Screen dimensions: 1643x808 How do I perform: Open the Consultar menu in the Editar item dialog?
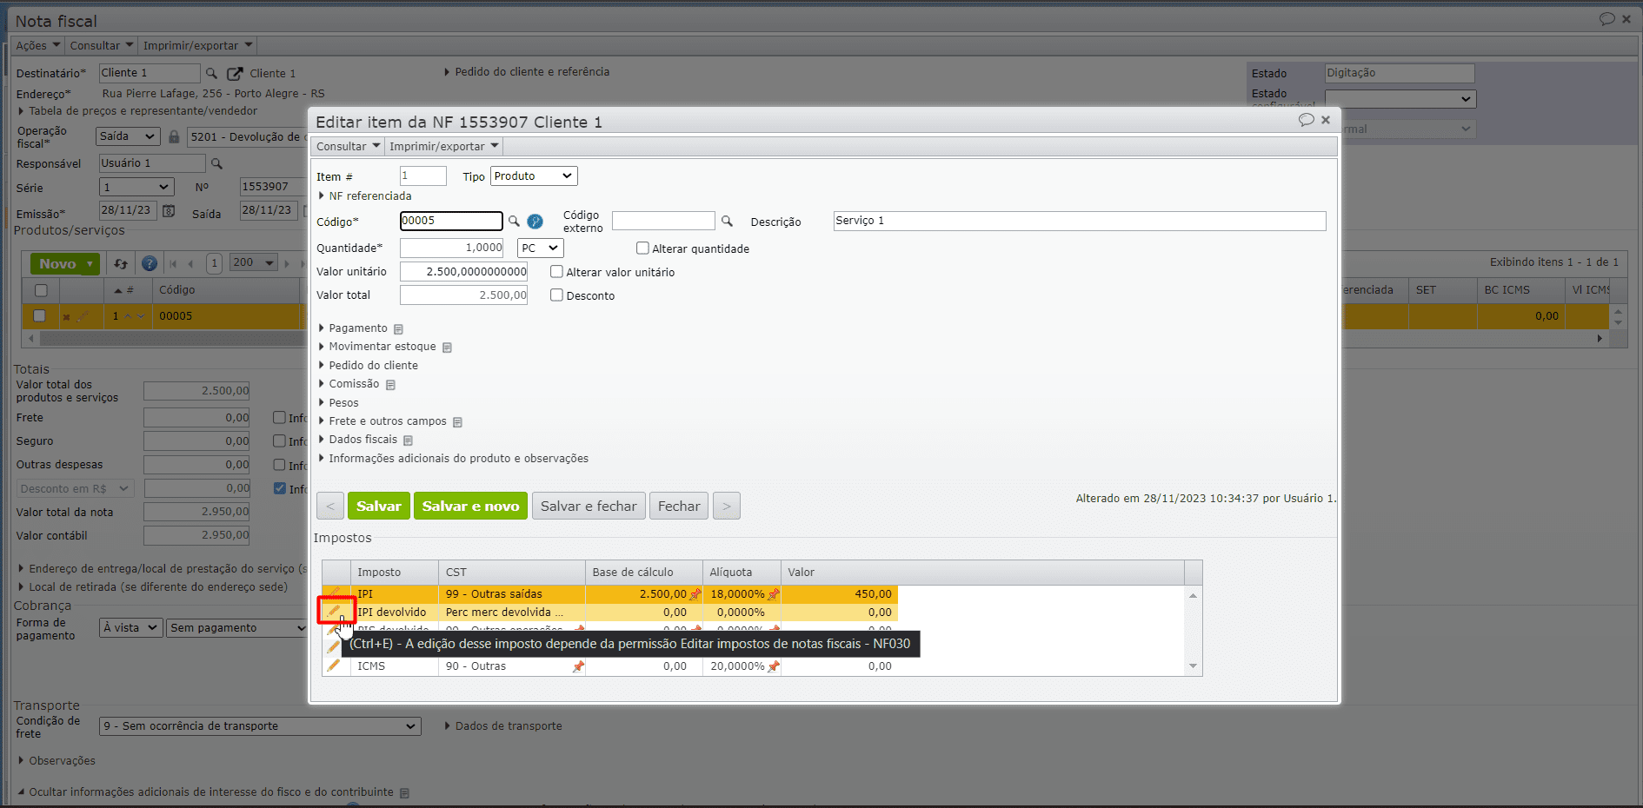[x=349, y=147]
